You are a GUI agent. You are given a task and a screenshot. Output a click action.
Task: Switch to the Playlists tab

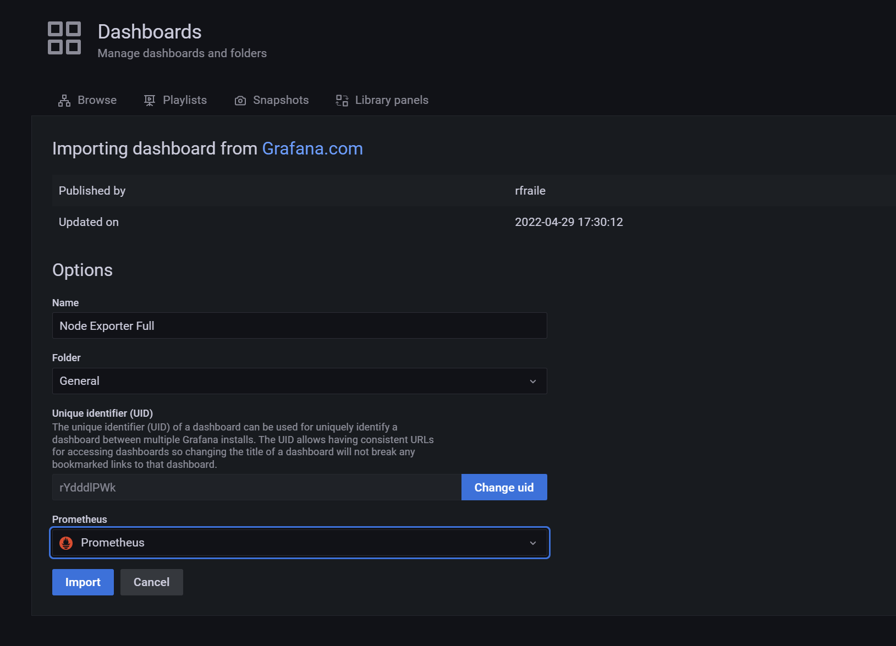tap(175, 100)
